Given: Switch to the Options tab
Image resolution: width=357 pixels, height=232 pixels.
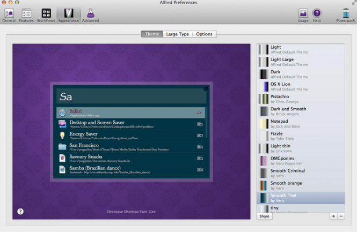Looking at the screenshot, I should [204, 34].
